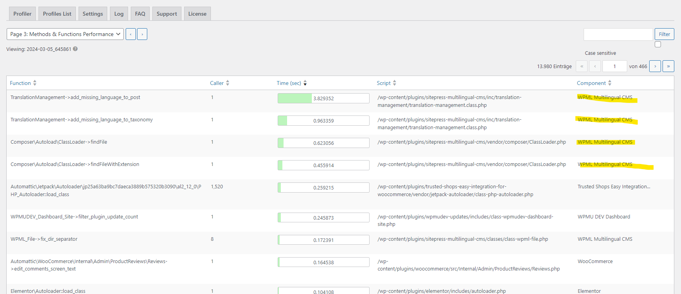
Task: Sort by the Time (sec) column header
Action: tap(289, 83)
